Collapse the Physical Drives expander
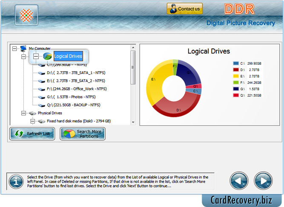This screenshot has height=207, width=284. [23, 113]
